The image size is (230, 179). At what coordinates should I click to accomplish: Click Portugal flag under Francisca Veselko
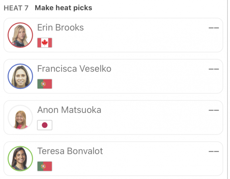click(44, 84)
